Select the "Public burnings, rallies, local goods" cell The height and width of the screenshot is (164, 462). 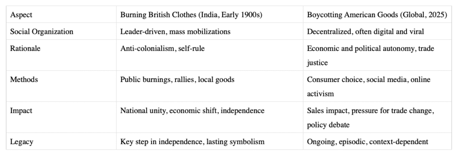(210, 86)
